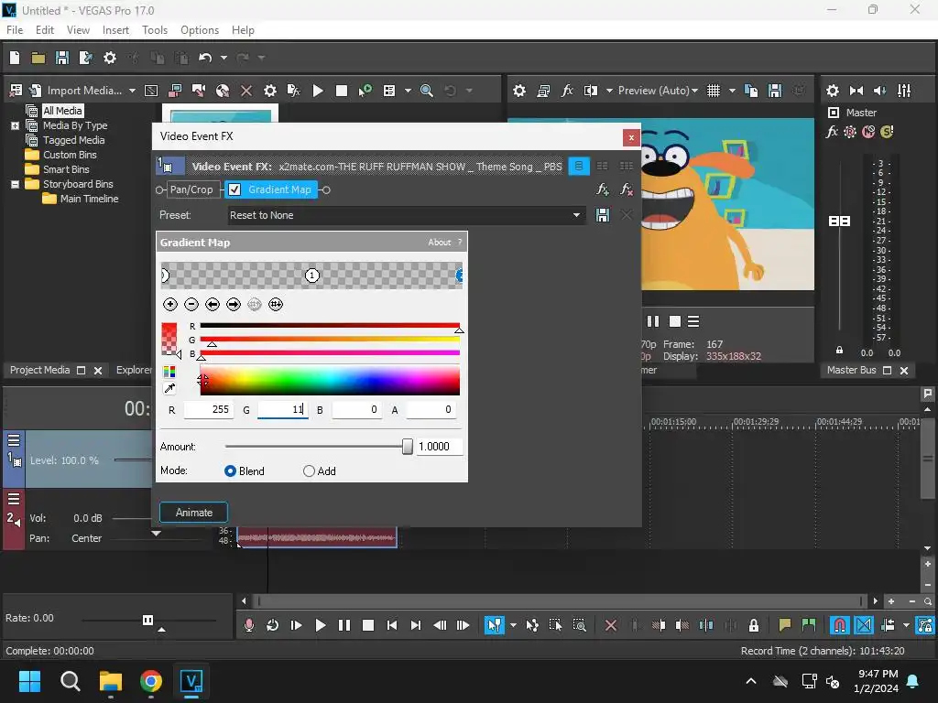Click the red channel R slider bar
The height and width of the screenshot is (703, 938).
click(330, 326)
